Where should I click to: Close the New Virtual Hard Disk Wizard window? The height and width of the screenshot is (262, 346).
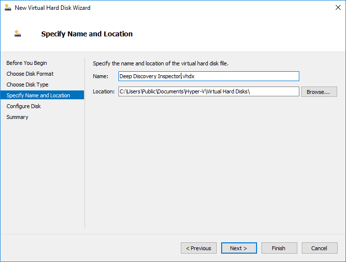pyautogui.click(x=338, y=8)
